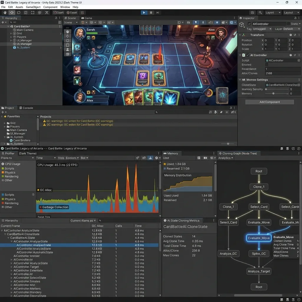Open the Layer Default dropdown
The width and height of the screenshot is (302, 302).
coord(291,29)
